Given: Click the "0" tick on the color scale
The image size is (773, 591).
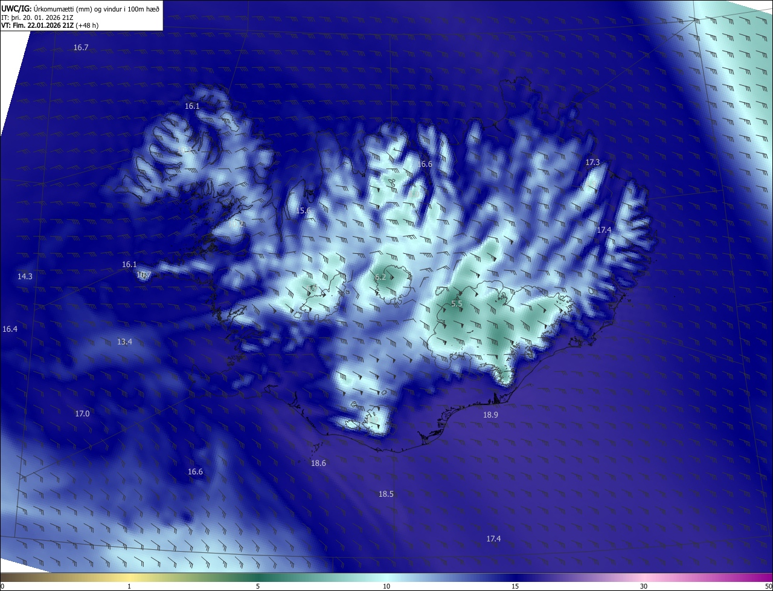Looking at the screenshot, I should [2, 586].
